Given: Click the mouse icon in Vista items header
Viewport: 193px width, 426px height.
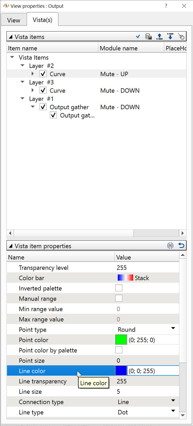Looking at the screenshot, I should (x=181, y=37).
